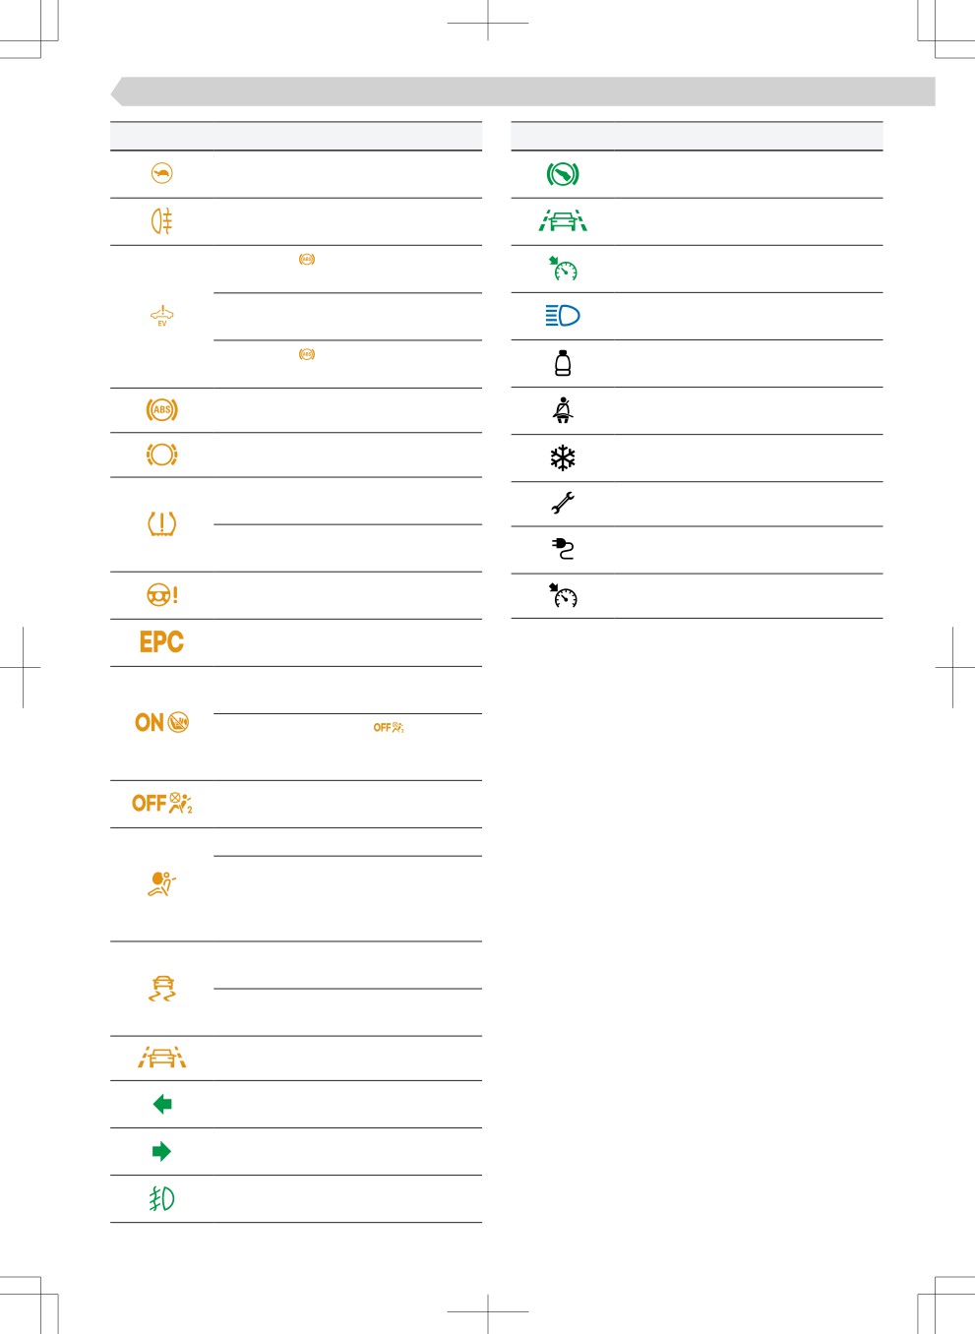Click the yellow rear fog light icon
975x1334 pixels.
tap(162, 221)
